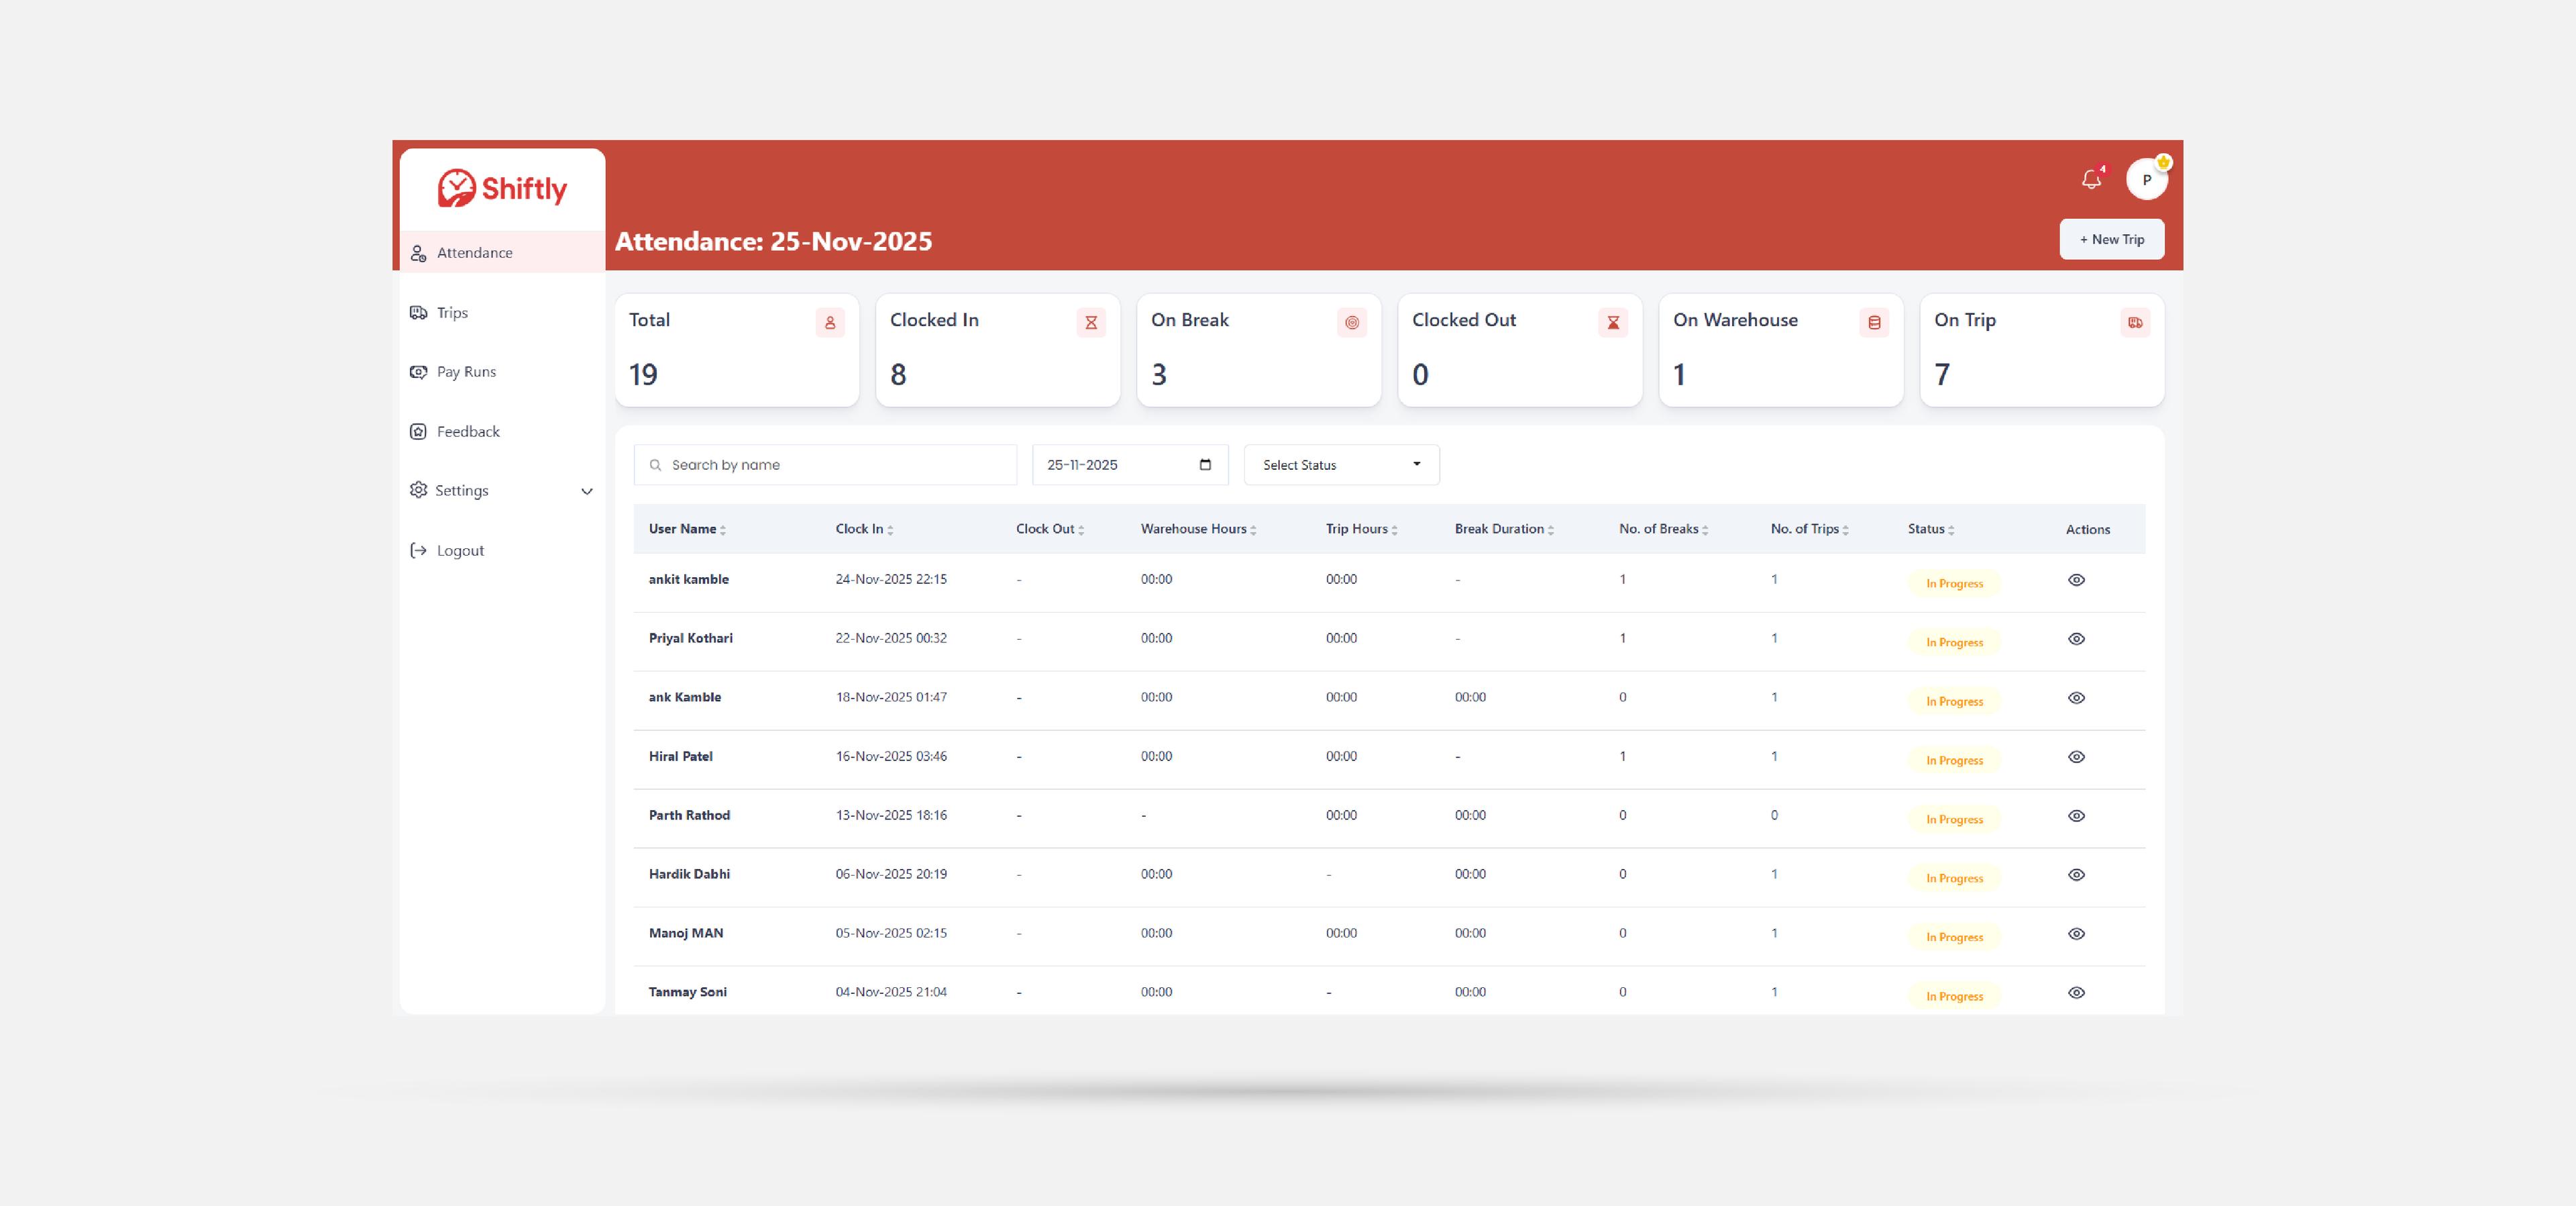The width and height of the screenshot is (2576, 1206).
Task: Expand the Settings menu chevron
Action: click(x=586, y=491)
